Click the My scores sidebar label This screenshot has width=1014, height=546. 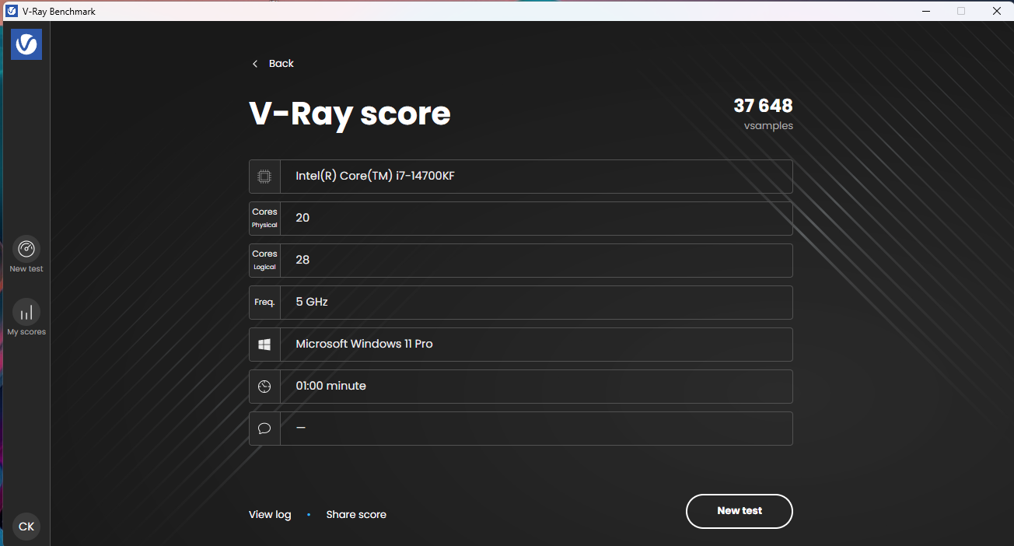click(x=26, y=332)
